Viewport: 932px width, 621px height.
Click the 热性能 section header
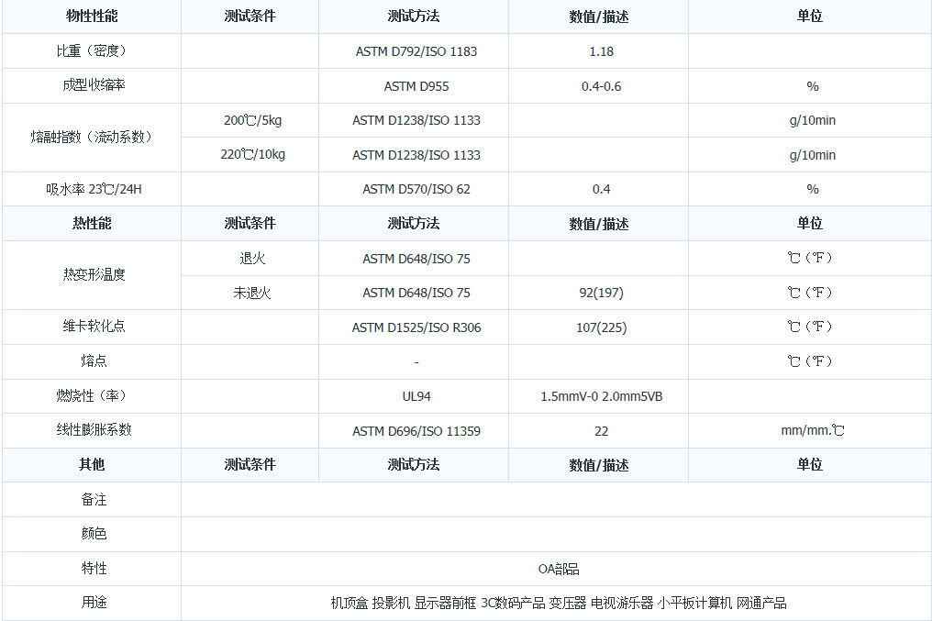click(x=92, y=223)
